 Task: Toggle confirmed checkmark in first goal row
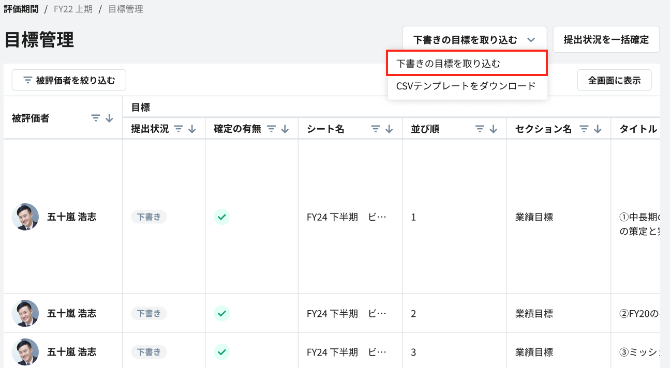222,217
